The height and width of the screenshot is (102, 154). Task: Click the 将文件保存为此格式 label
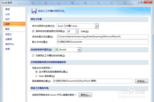point(44,26)
